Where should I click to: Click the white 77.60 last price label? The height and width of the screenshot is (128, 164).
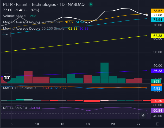click(x=157, y=15)
